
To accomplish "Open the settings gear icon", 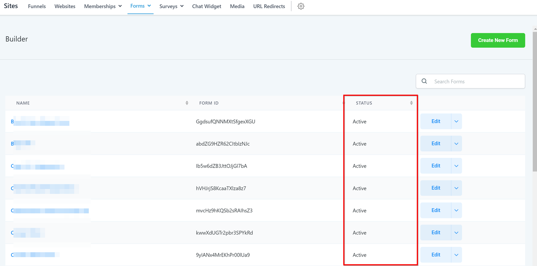I will click(x=301, y=6).
